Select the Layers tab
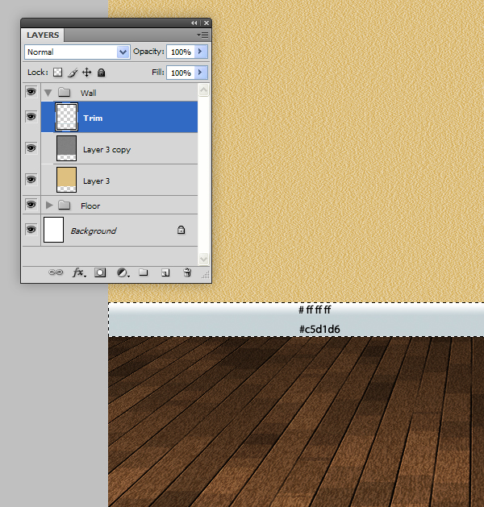 [43, 35]
